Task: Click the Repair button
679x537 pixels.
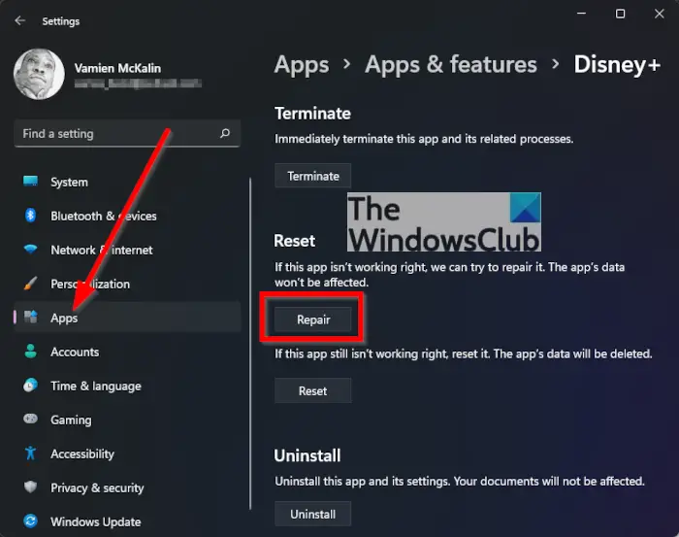Action: 312,319
